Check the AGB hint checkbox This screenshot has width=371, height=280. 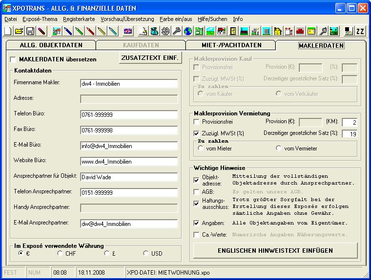click(197, 192)
